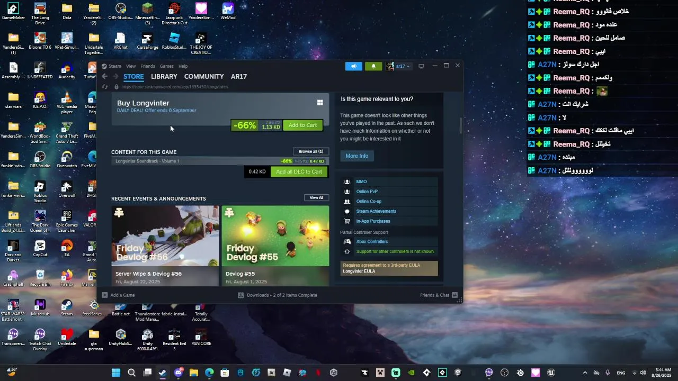
Task: Select VLC media player desktop icon
Action: click(x=67, y=103)
